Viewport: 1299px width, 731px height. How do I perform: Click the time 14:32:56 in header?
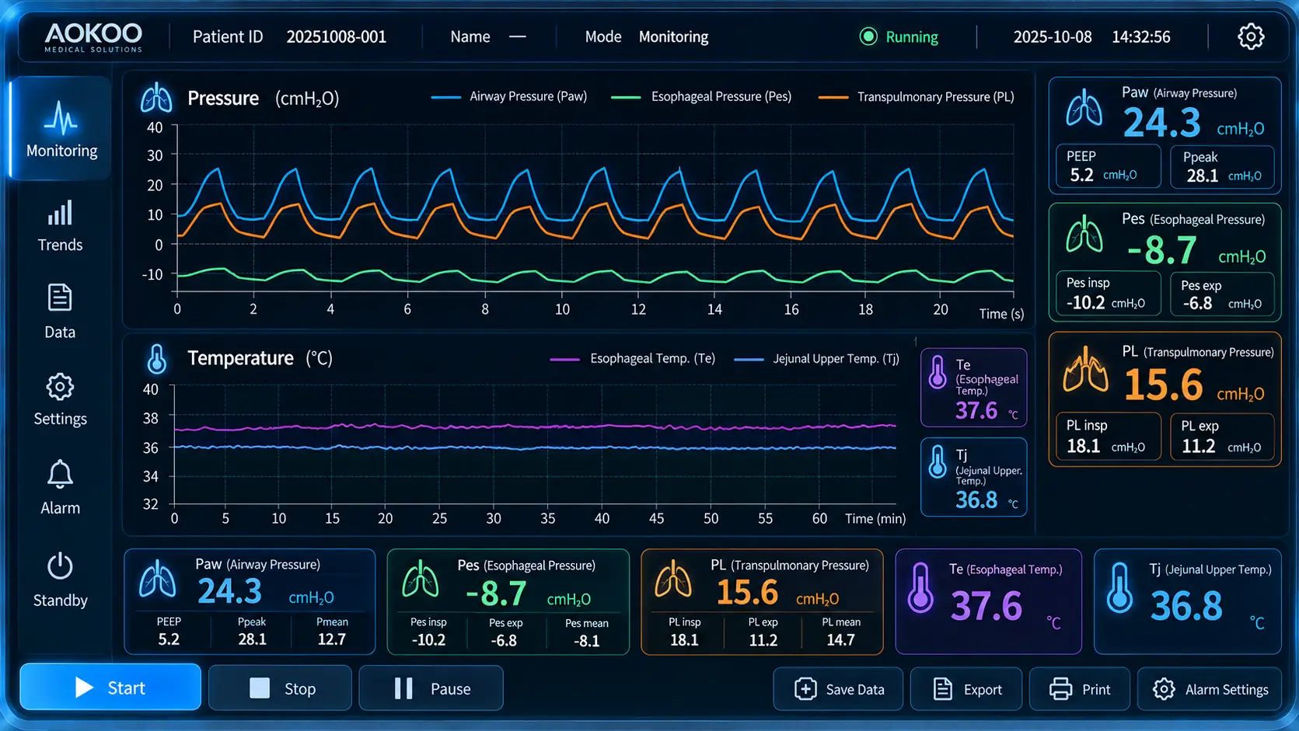click(1140, 37)
